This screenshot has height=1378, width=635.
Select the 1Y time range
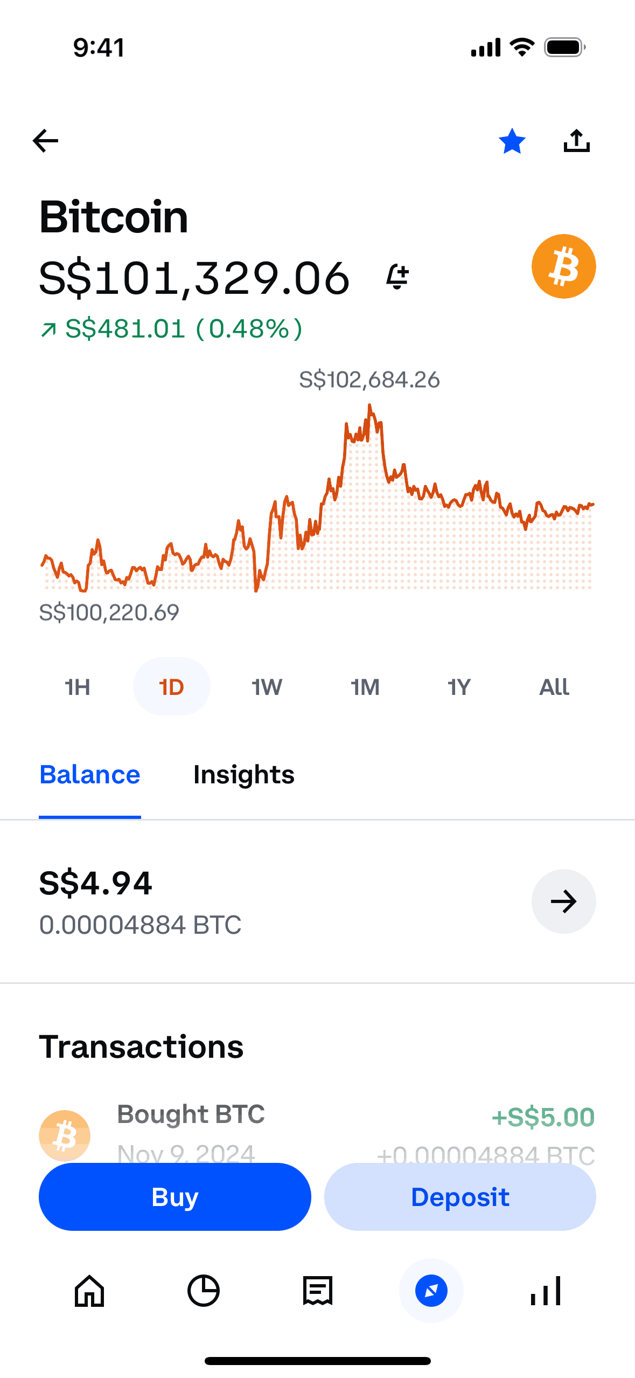[459, 687]
